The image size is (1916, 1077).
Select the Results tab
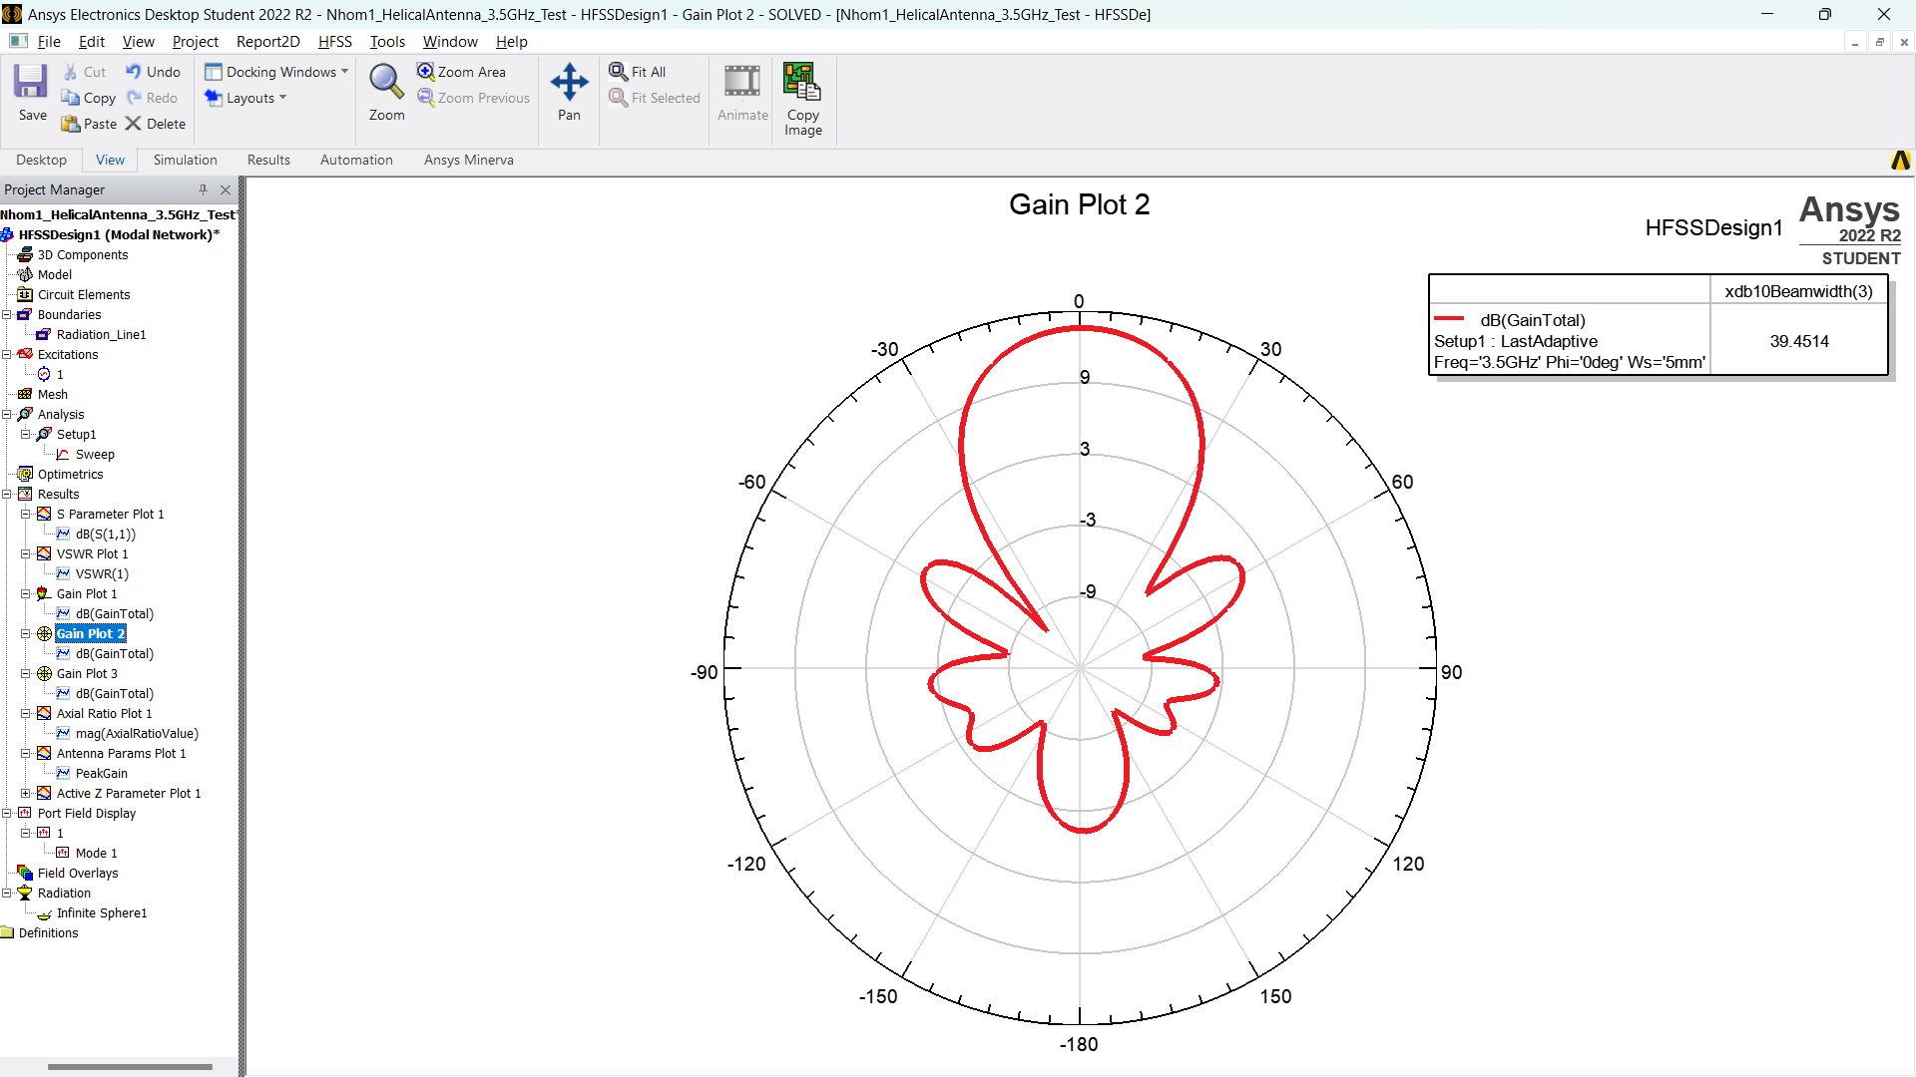coord(267,160)
